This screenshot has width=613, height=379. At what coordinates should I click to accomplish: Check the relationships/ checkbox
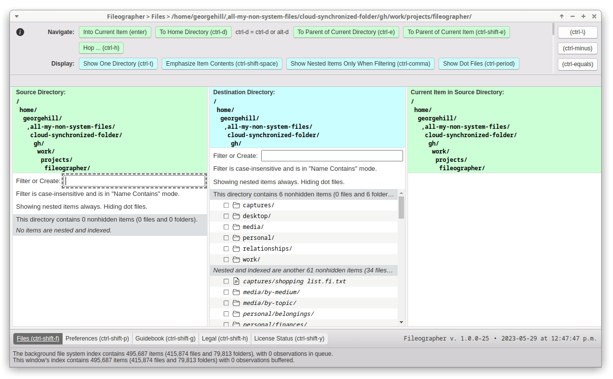pos(226,249)
